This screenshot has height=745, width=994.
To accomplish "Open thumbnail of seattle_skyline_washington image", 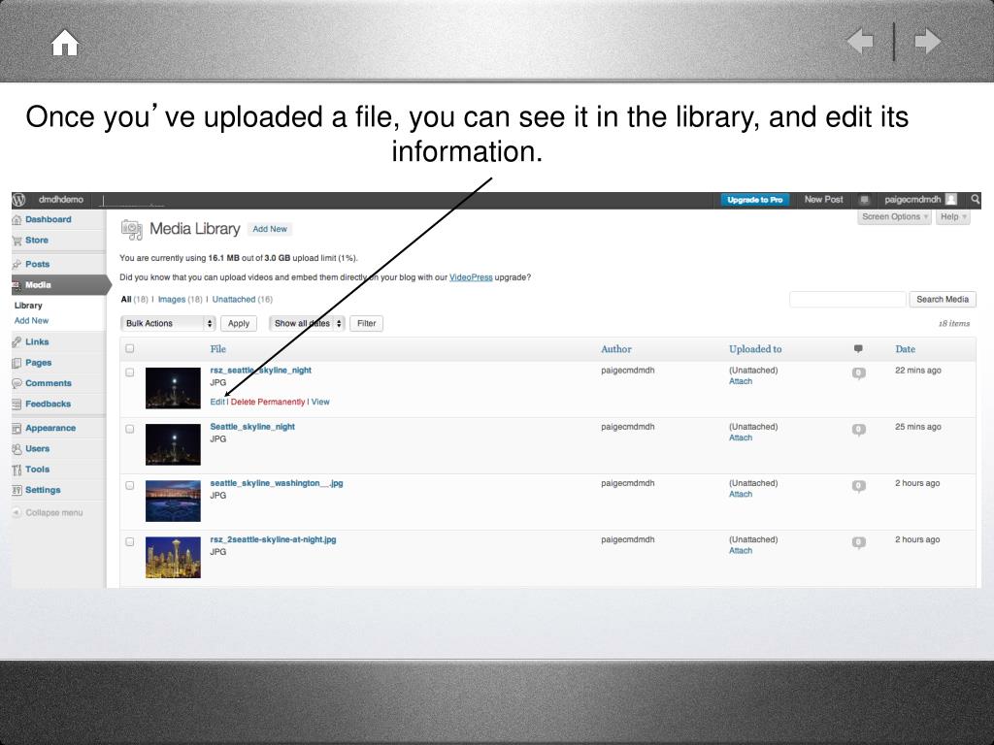I will 173,501.
